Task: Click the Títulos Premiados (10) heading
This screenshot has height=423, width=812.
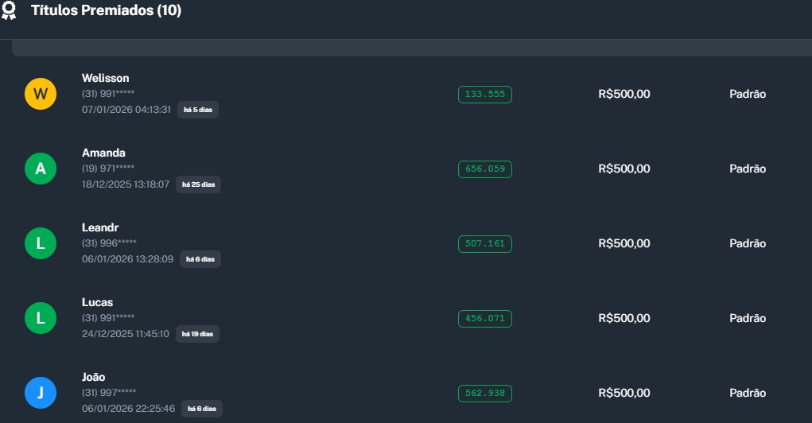Action: (106, 11)
